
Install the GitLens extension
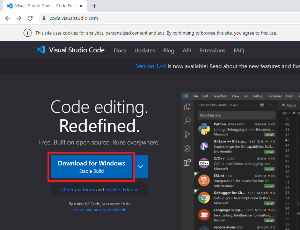[269, 152]
